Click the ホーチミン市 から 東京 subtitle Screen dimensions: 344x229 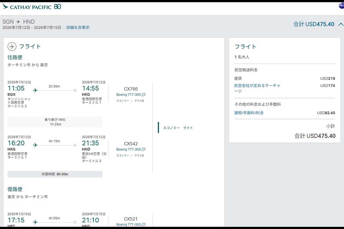point(28,65)
